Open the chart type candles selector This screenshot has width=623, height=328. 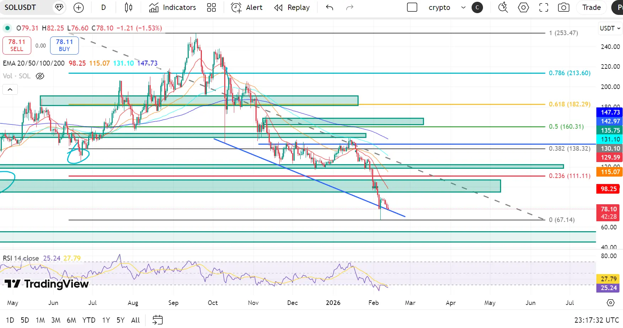(129, 7)
